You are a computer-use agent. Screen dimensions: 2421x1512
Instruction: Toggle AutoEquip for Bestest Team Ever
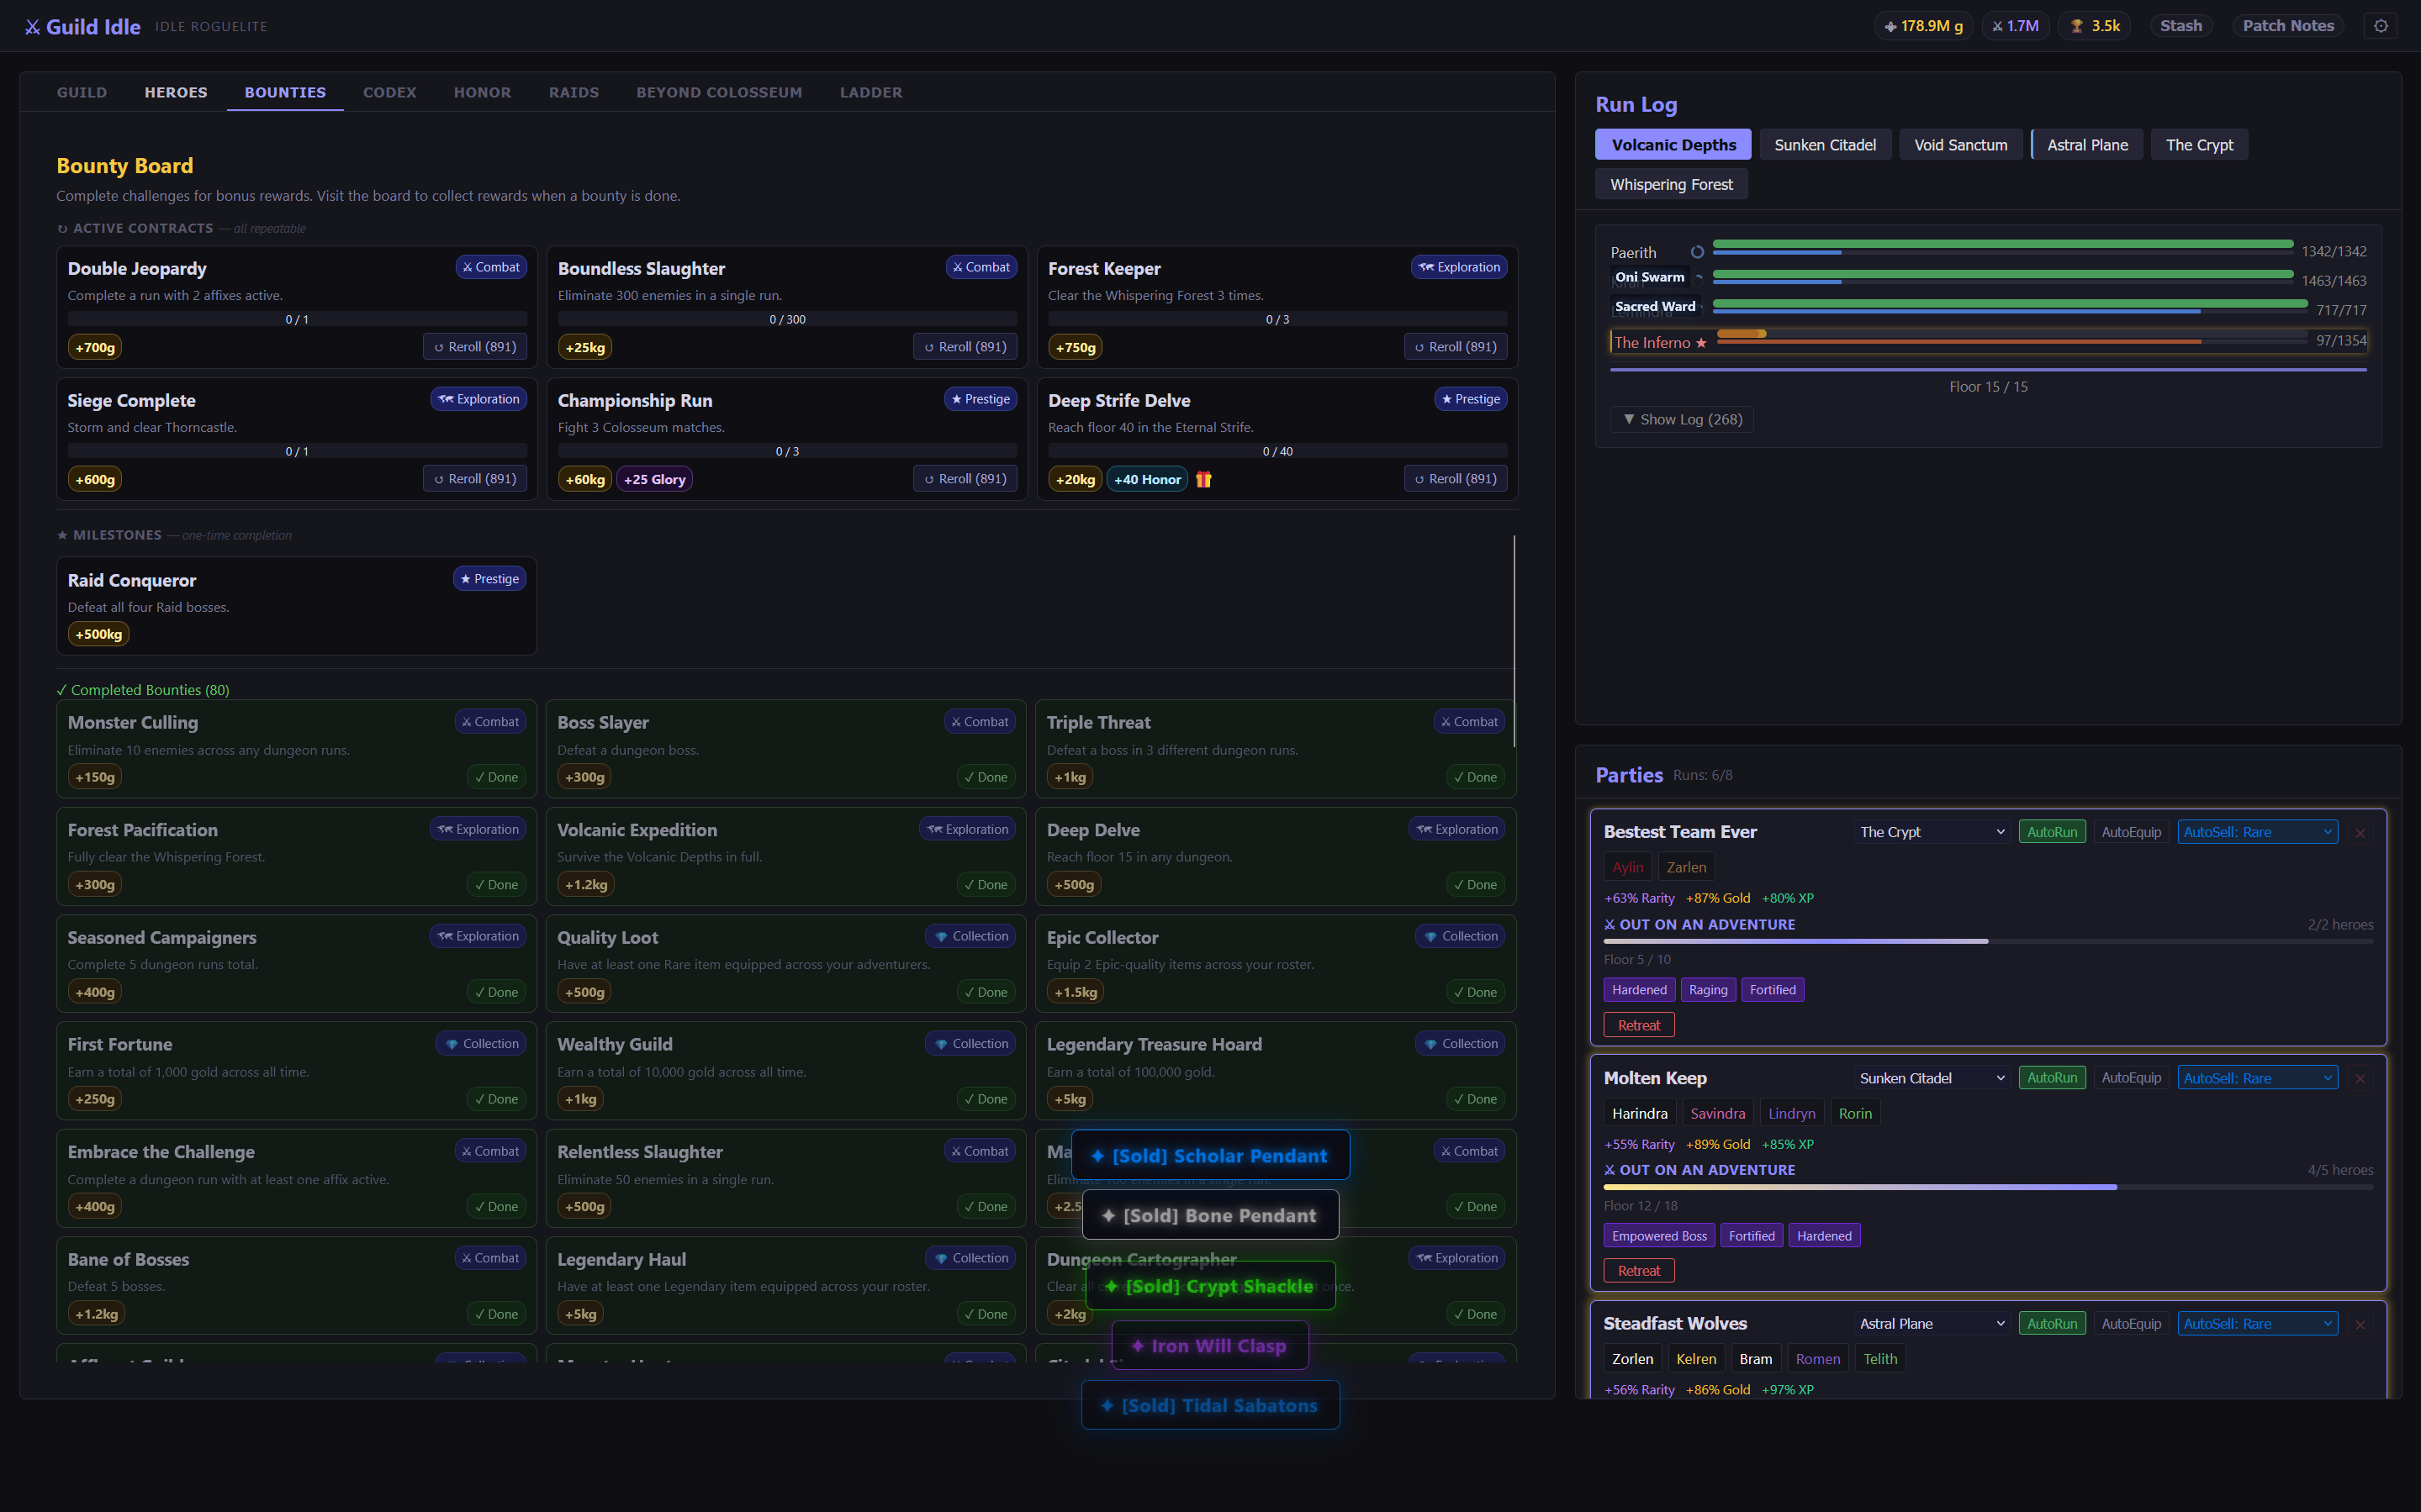(x=2131, y=832)
